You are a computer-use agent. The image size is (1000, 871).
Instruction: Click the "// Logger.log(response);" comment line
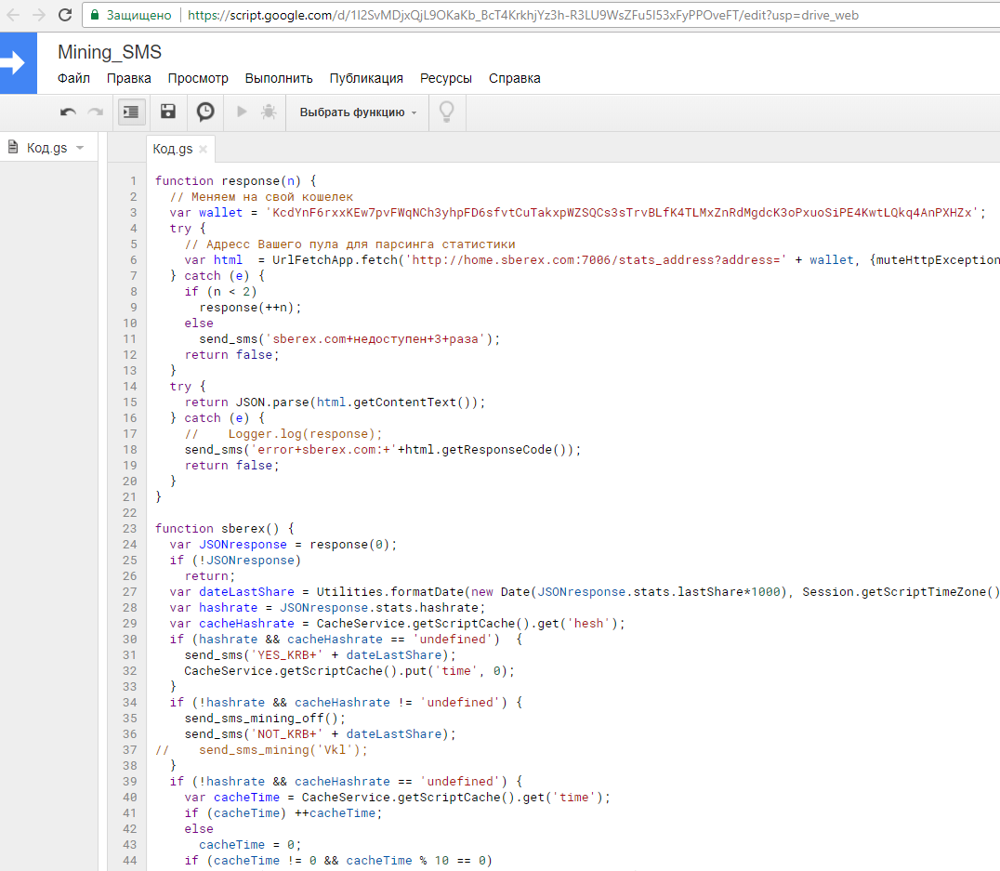coord(283,434)
